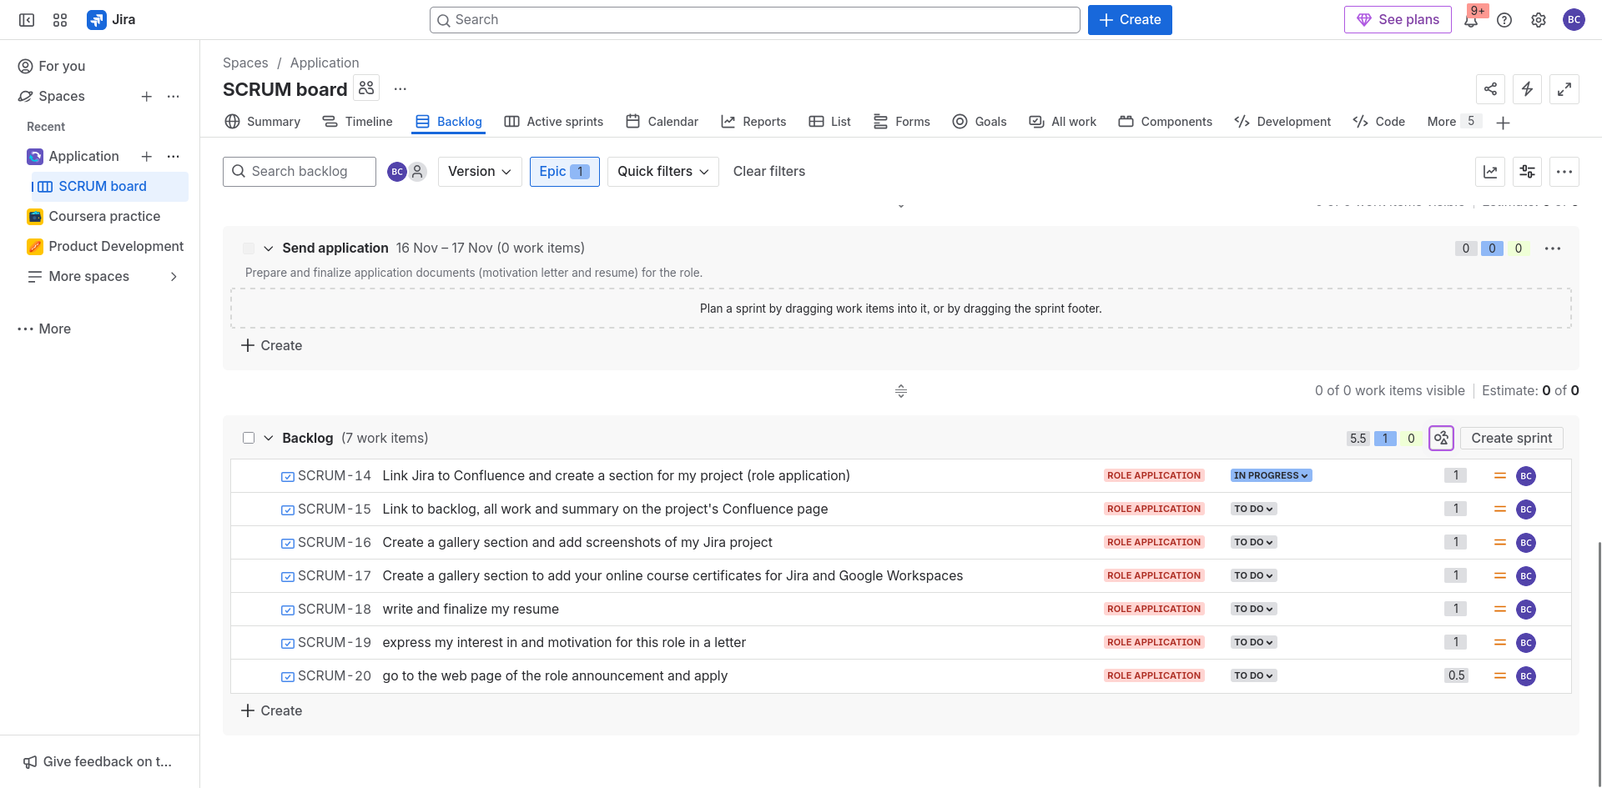Open the Timeline tab
The height and width of the screenshot is (788, 1602).
357,122
